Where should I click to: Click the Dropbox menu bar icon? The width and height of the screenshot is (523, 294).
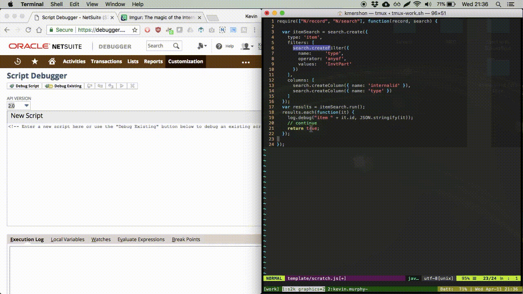(375, 4)
